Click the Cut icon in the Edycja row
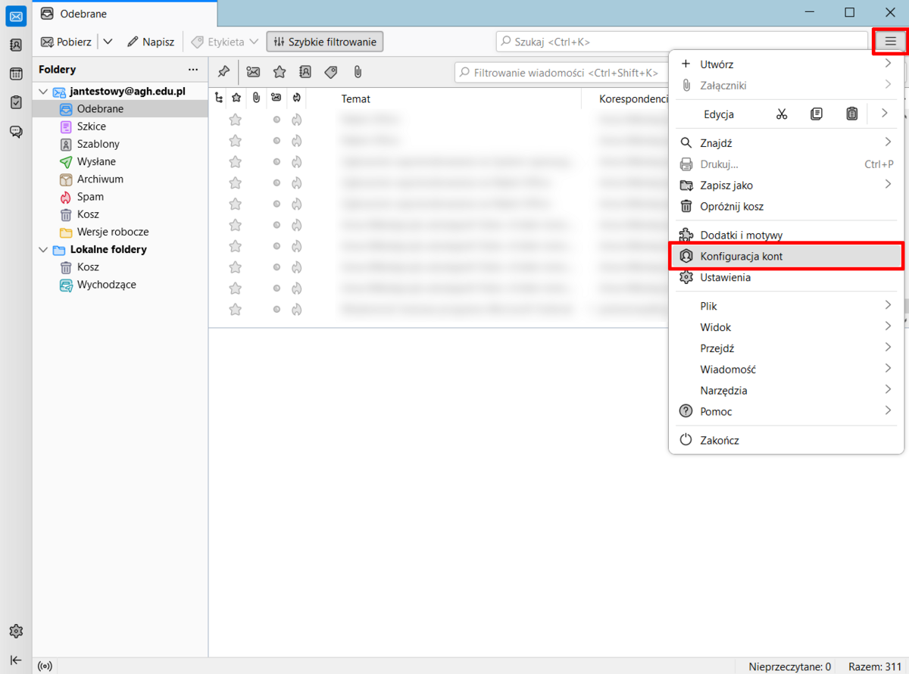909x674 pixels. [782, 114]
